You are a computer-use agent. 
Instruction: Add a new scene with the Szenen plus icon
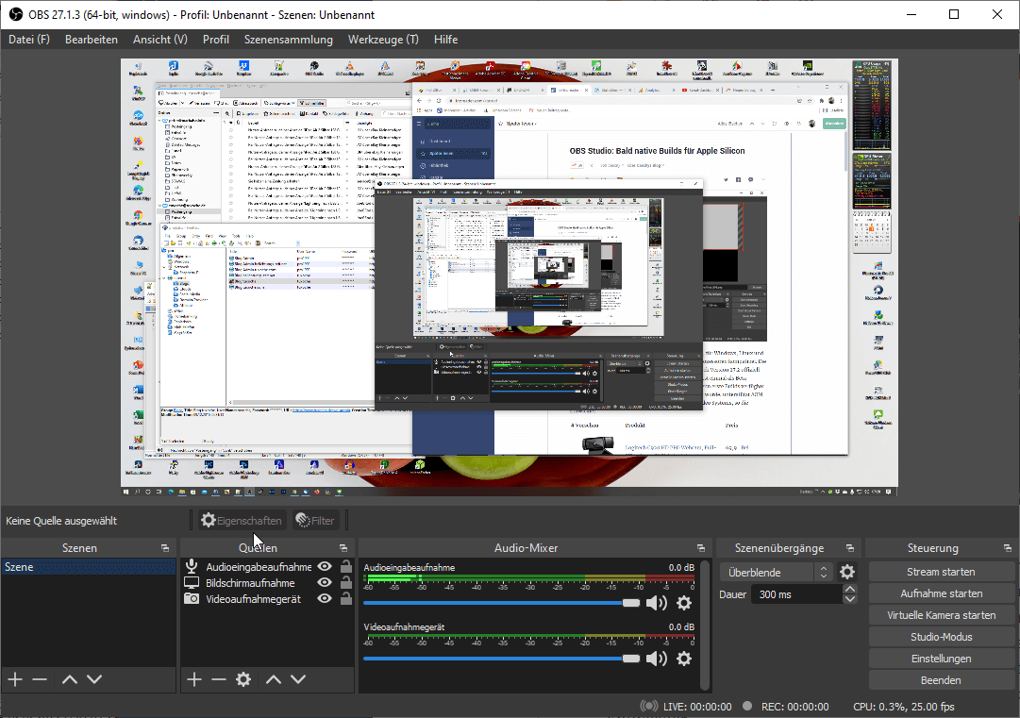15,679
